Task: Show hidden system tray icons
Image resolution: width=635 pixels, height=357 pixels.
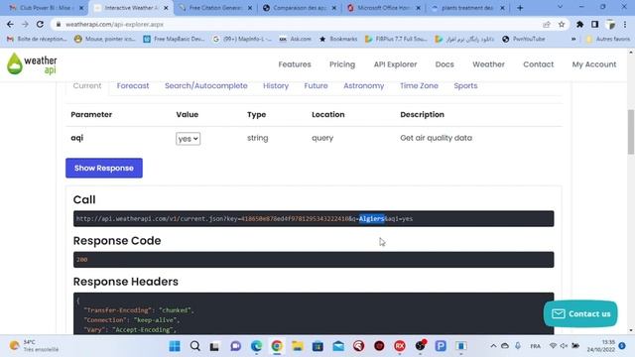Action: click(493, 346)
